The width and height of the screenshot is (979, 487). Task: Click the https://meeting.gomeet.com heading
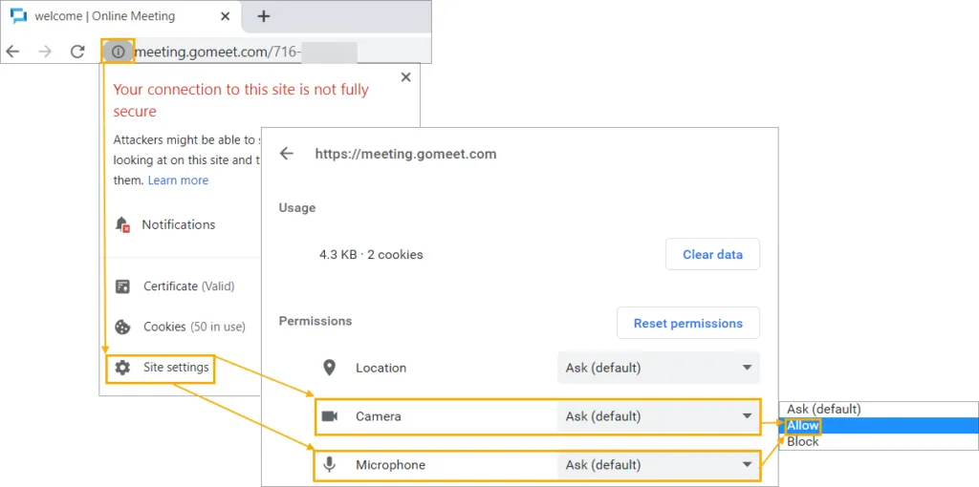point(405,154)
